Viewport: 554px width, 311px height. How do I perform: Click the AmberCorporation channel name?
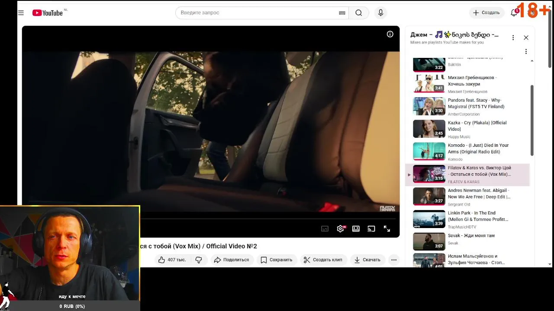[464, 114]
